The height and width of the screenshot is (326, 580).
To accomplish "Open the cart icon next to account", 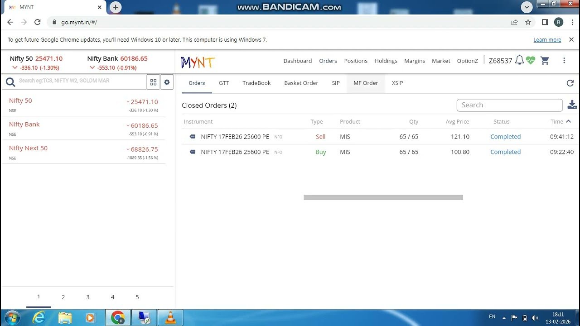I will pyautogui.click(x=545, y=60).
